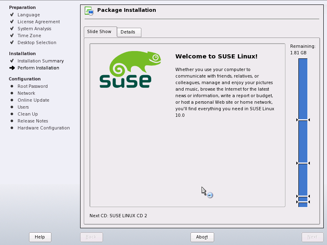
Task: Click the arrow beside Perform Installation
Action: tap(12, 68)
